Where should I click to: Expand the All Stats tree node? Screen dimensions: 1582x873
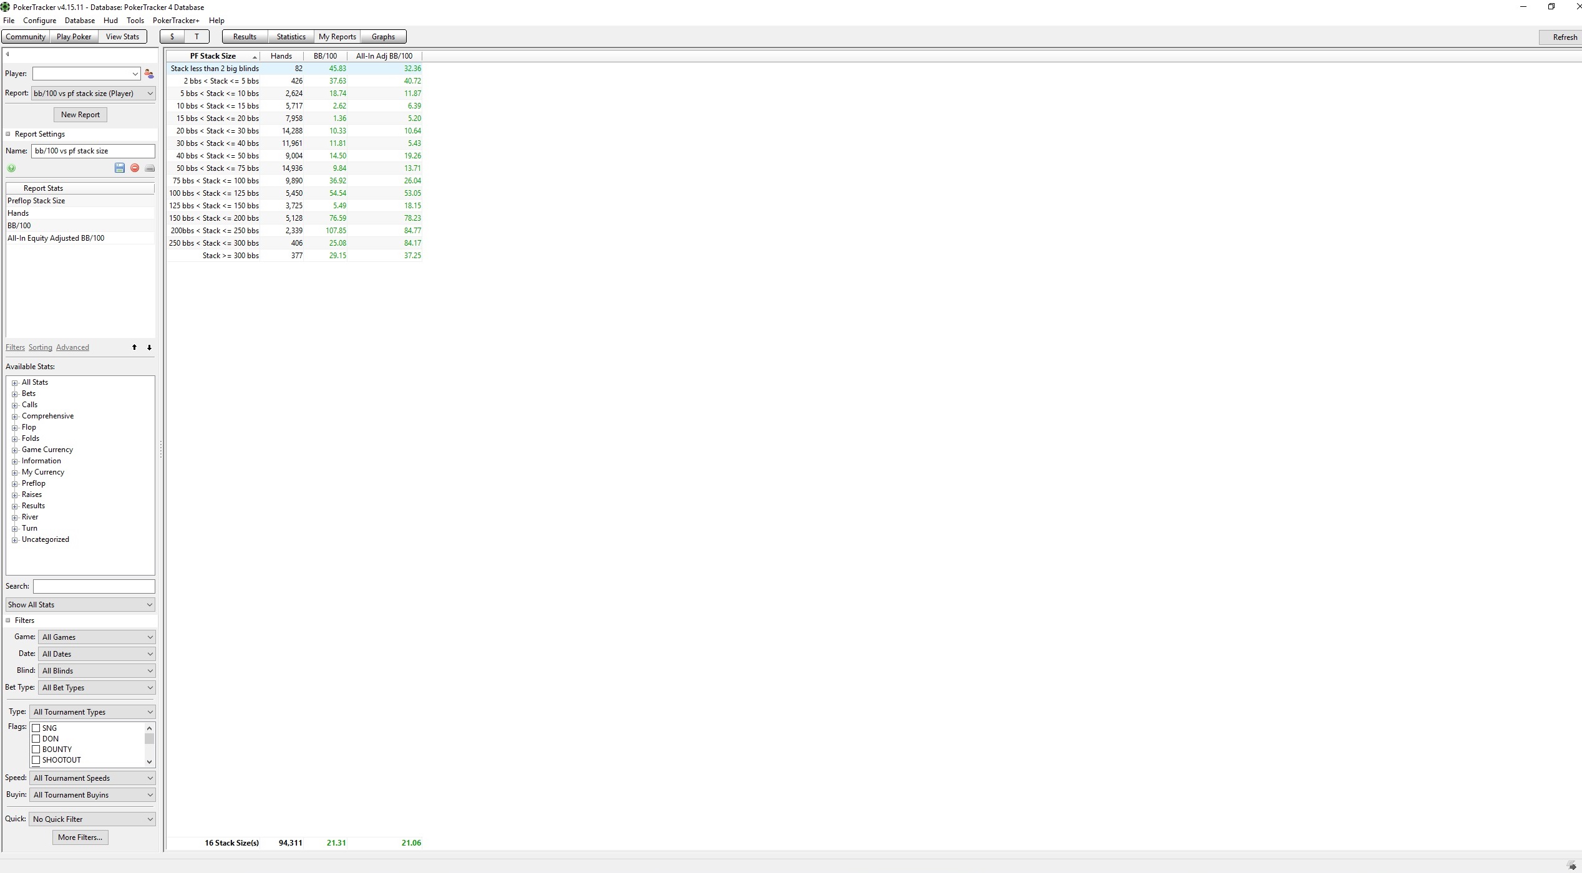14,383
